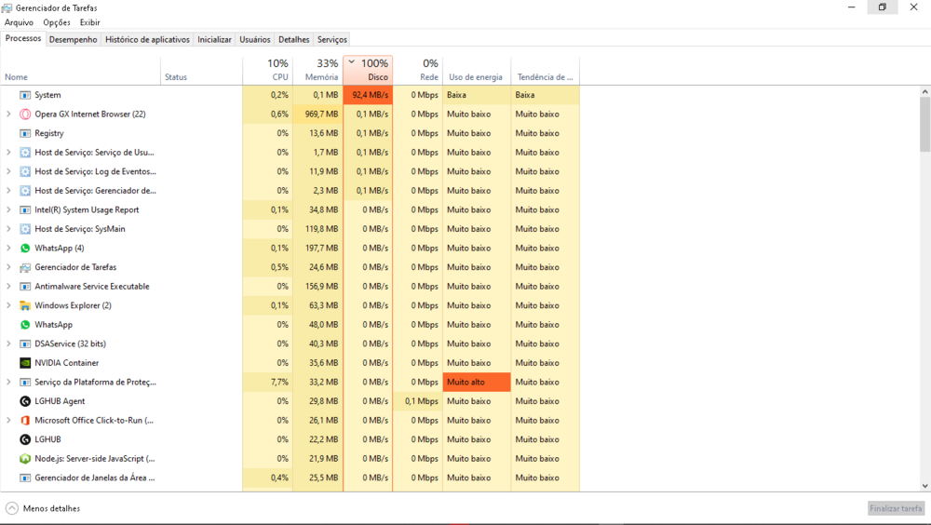Click the Gerenciador de Tarefas process icon
The image size is (931, 525).
click(x=25, y=267)
